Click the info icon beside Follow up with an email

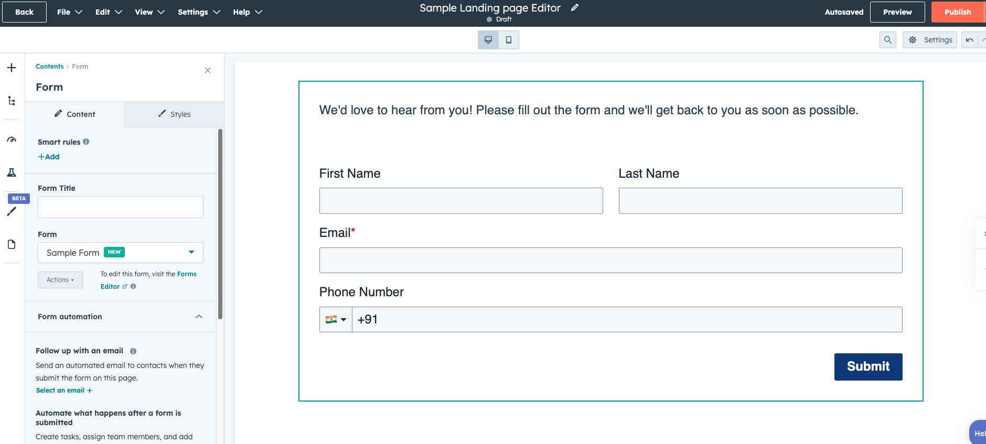[x=133, y=351]
